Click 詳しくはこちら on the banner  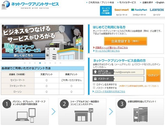[x=23, y=55]
